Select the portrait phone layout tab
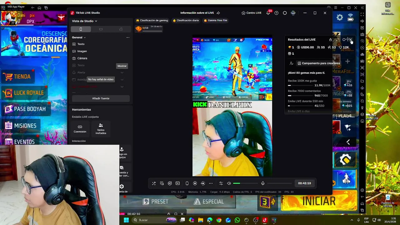 (x=81, y=29)
